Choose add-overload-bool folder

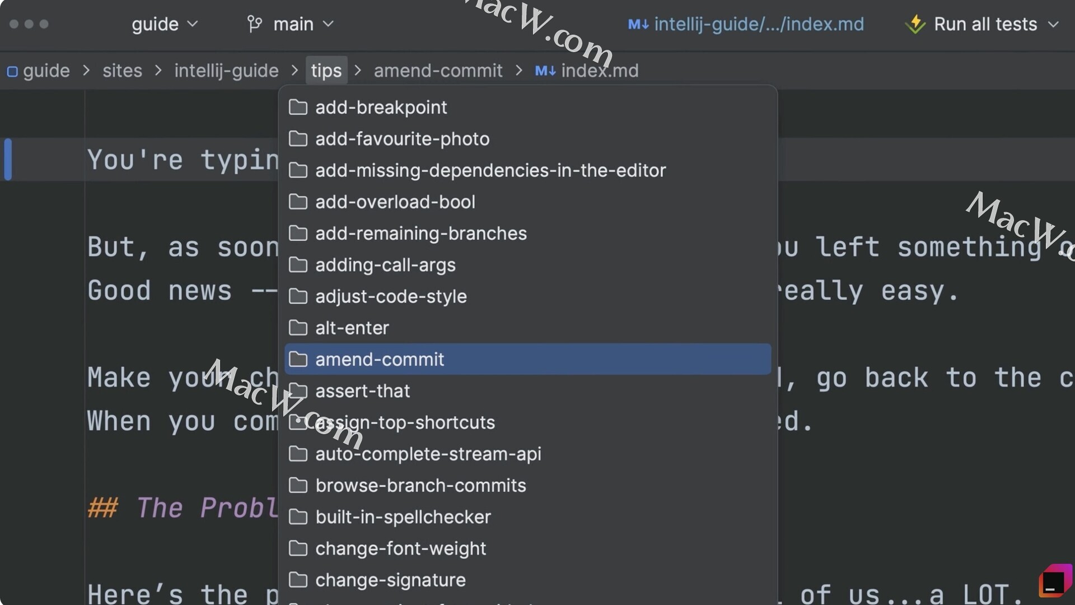coord(527,202)
